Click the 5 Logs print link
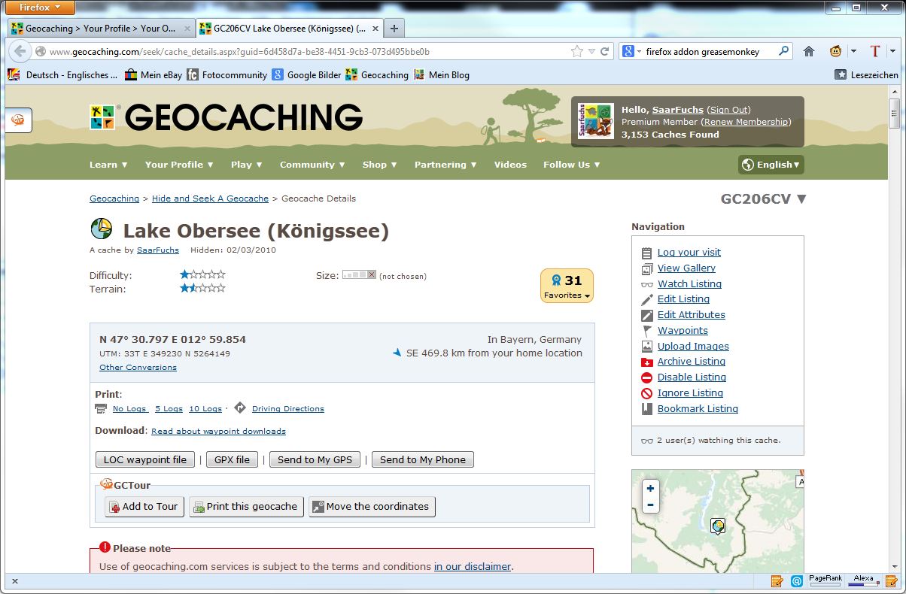This screenshot has width=906, height=594. point(169,409)
